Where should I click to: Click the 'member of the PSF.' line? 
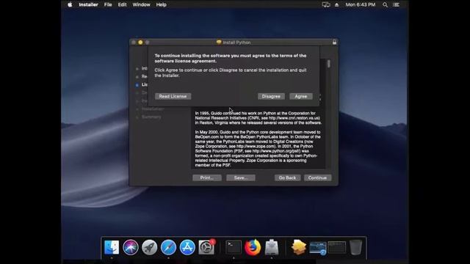[x=213, y=165]
